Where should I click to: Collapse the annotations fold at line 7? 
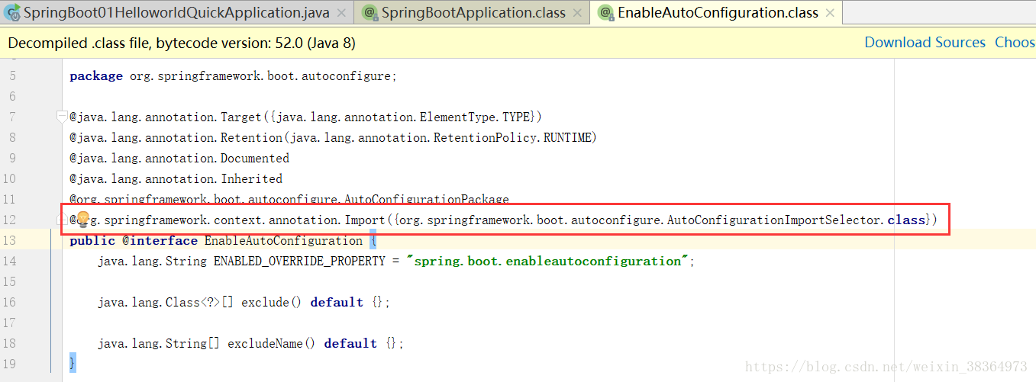[62, 117]
